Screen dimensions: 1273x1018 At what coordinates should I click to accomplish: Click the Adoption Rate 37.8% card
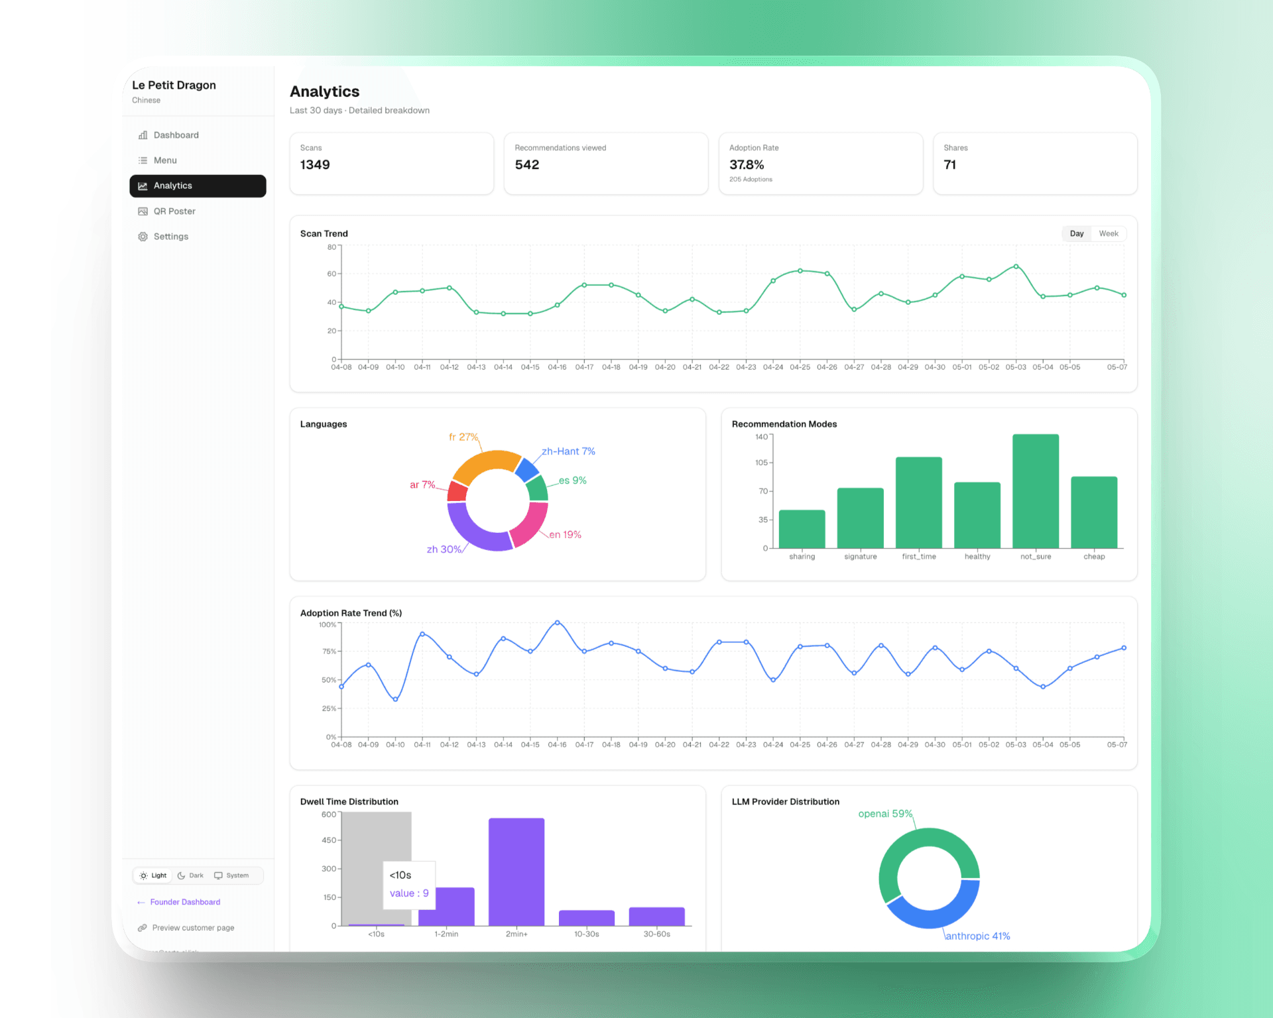click(x=821, y=164)
